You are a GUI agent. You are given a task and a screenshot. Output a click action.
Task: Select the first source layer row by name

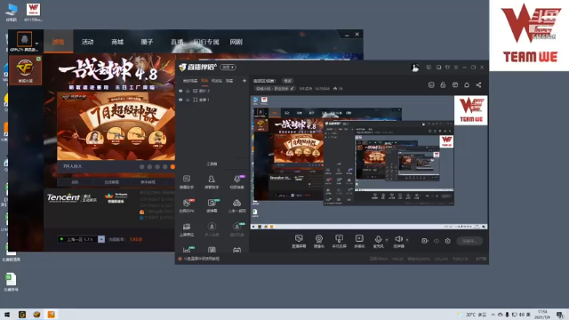click(x=204, y=91)
